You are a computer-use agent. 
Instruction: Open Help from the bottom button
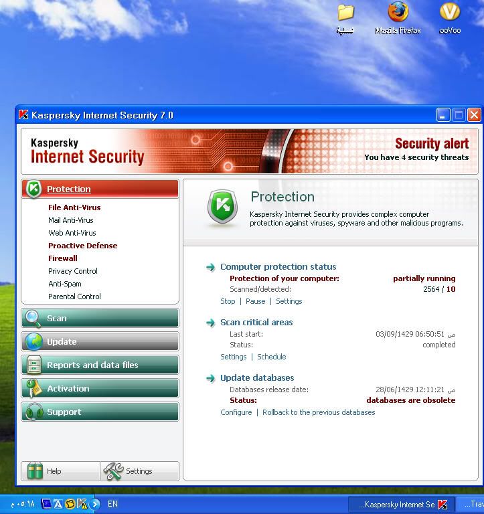[x=60, y=471]
